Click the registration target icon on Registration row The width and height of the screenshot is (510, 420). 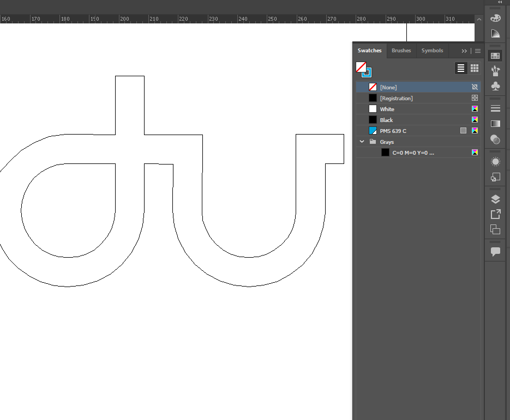pos(475,98)
